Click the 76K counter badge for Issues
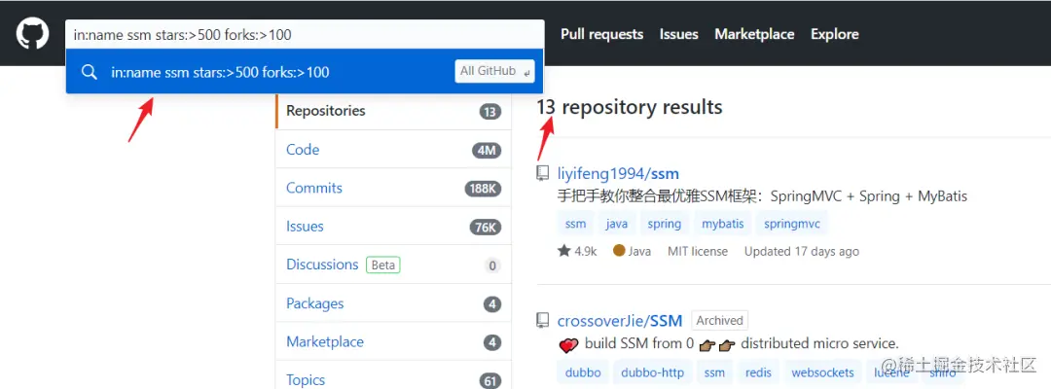The width and height of the screenshot is (1051, 389). point(486,227)
